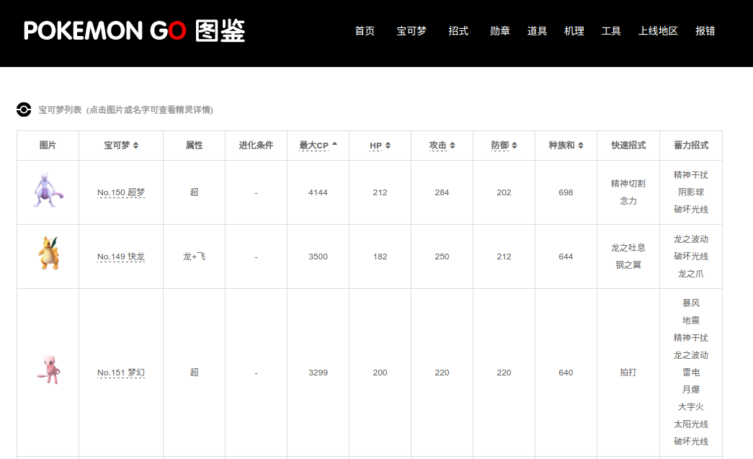This screenshot has height=459, width=753.
Task: Open the Mew (梦幻) thumbnail image
Action: [48, 370]
